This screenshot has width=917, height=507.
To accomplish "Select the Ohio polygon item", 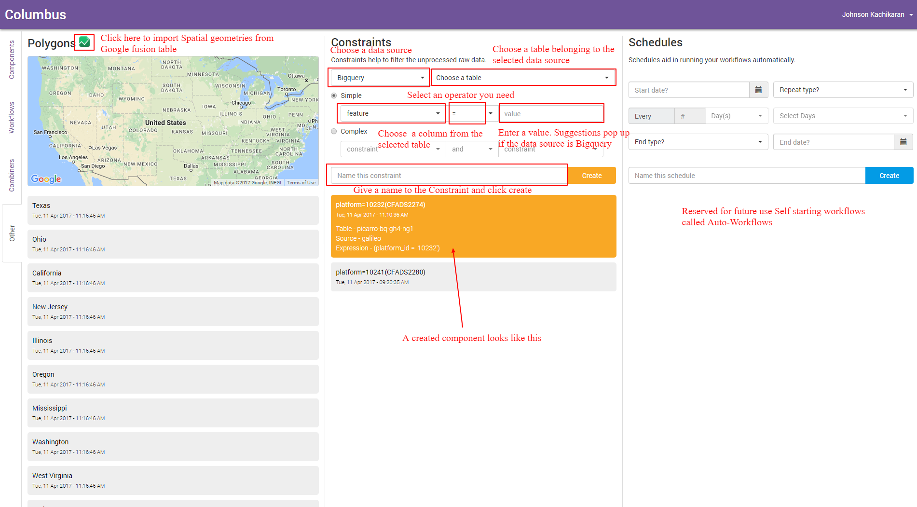I will point(173,244).
